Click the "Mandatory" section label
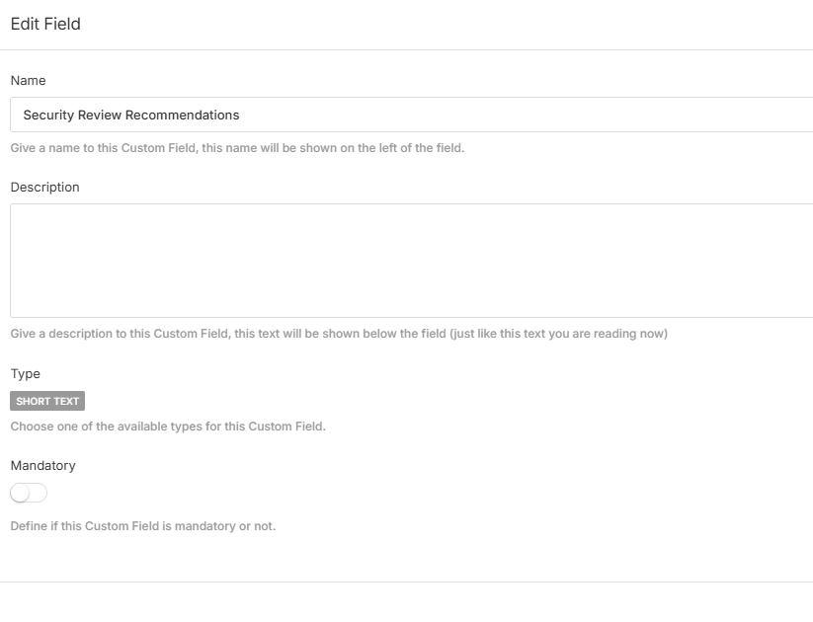 click(42, 465)
